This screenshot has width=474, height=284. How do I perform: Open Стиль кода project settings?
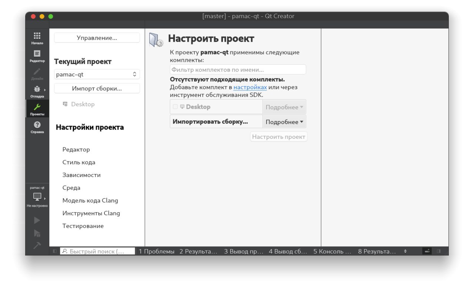tap(79, 162)
